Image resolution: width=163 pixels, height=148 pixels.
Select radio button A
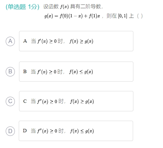point(10,41)
